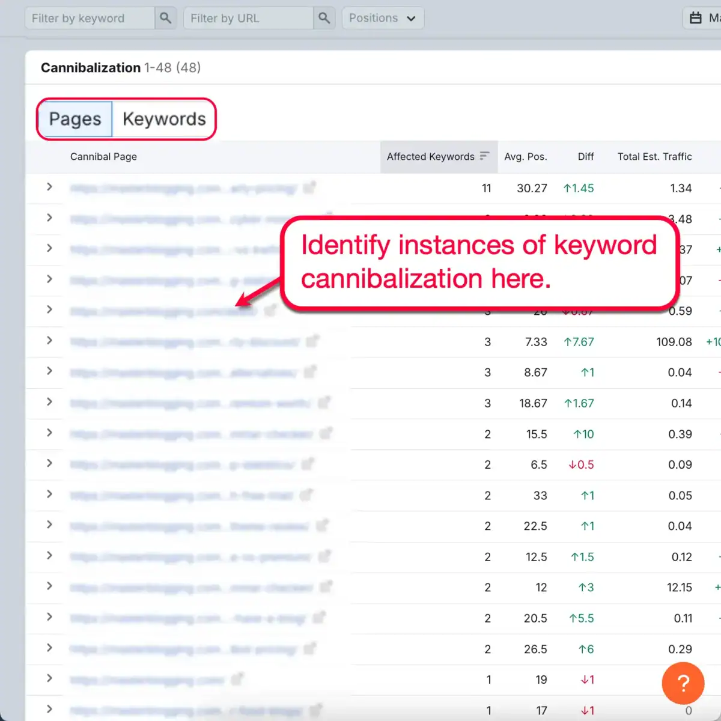Image resolution: width=721 pixels, height=721 pixels.
Task: Click the Diff value ↑7.67
Action: pyautogui.click(x=578, y=342)
